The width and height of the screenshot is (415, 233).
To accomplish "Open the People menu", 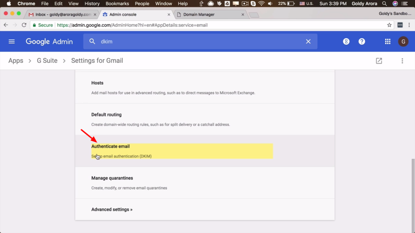I will [142, 4].
